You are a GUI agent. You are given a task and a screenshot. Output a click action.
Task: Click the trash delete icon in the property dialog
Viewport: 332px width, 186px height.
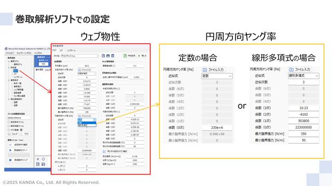[113, 56]
